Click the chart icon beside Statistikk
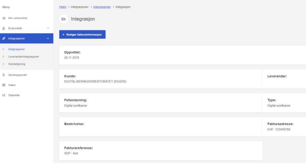 (4, 95)
